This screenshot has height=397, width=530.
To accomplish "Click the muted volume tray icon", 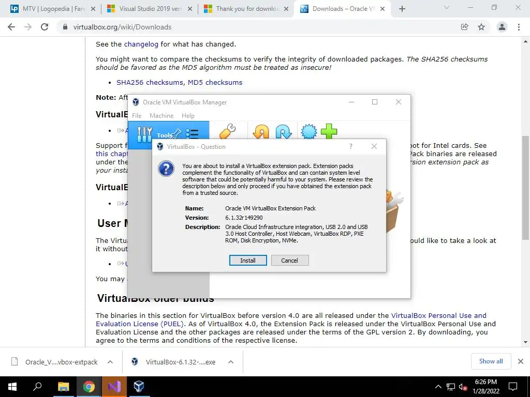I will point(463,387).
